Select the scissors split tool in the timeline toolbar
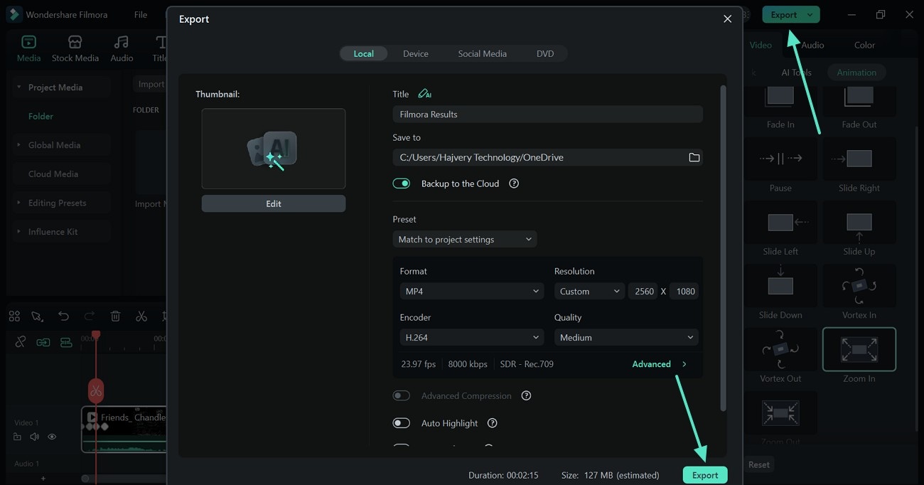The height and width of the screenshot is (485, 924). click(141, 316)
